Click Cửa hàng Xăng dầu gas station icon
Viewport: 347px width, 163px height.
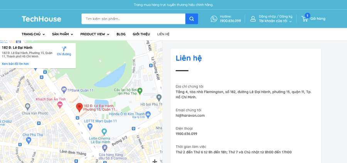[x=104, y=148]
